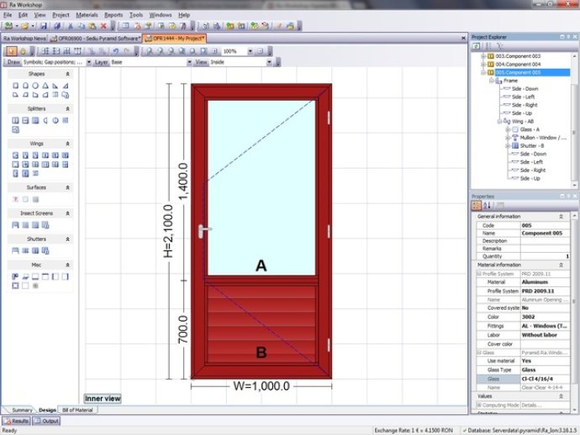The image size is (580, 435).
Task: Select the first wing type in Wings palette
Action: point(15,155)
